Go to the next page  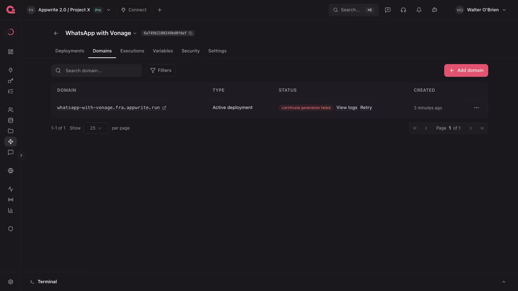pyautogui.click(x=471, y=128)
